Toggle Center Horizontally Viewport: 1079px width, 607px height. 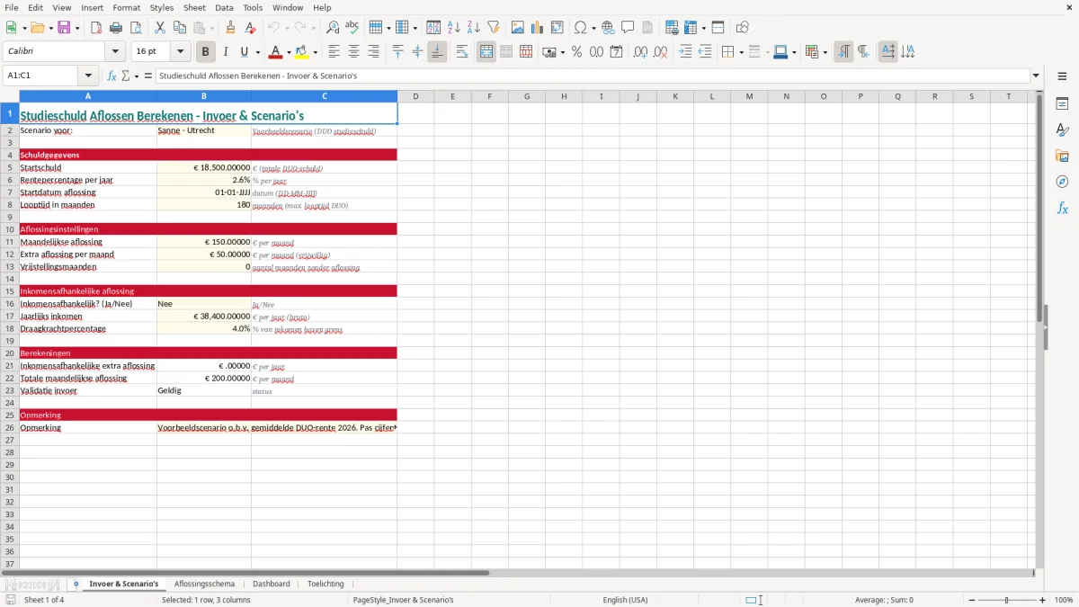tap(353, 52)
